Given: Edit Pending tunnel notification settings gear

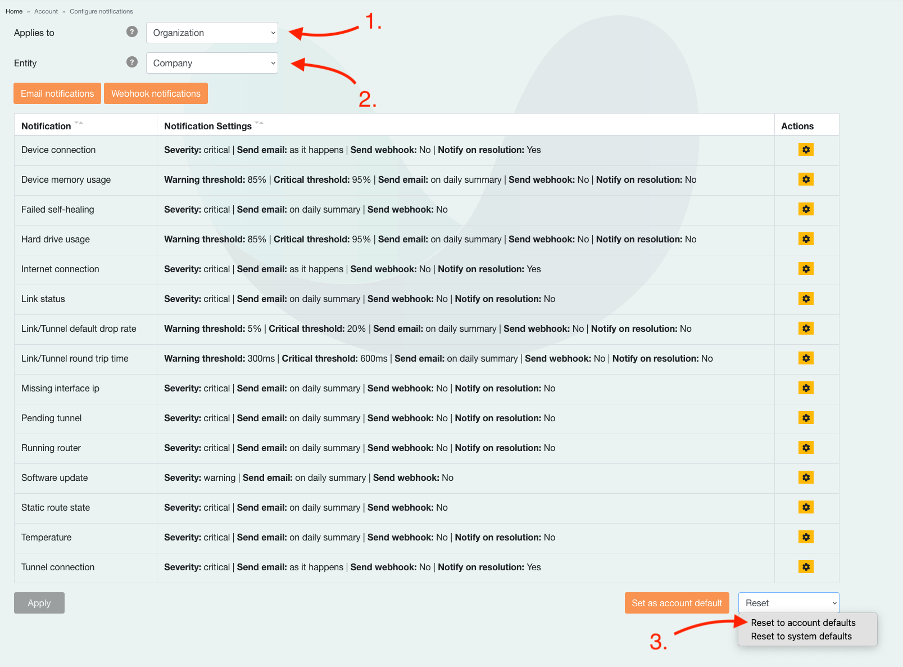Looking at the screenshot, I should coord(806,418).
